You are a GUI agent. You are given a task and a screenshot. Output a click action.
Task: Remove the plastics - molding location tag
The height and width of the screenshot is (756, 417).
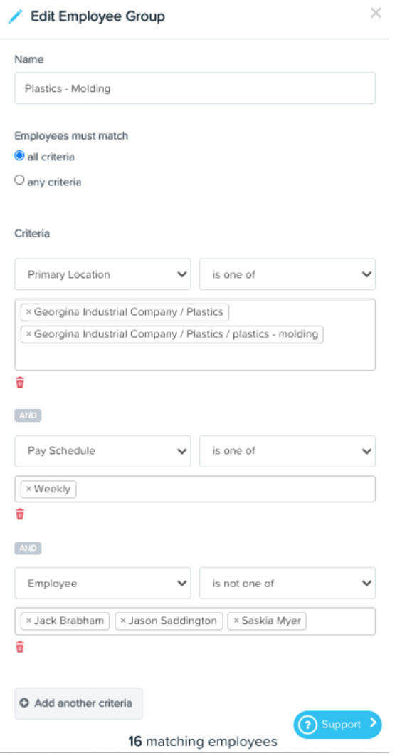(28, 334)
